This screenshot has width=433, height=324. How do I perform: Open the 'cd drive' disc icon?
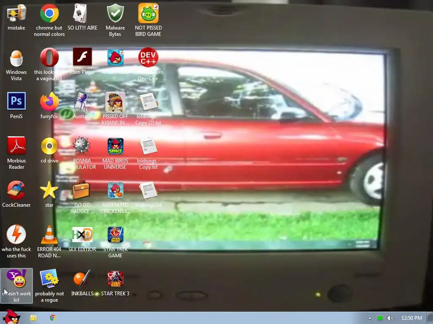(x=49, y=146)
